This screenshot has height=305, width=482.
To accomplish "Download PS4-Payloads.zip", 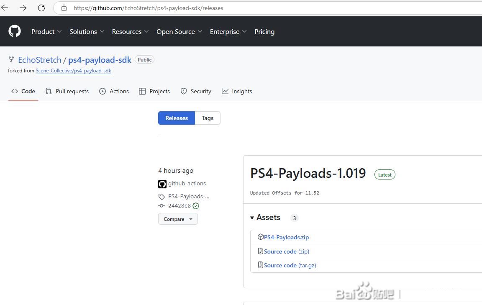I will pyautogui.click(x=286, y=237).
